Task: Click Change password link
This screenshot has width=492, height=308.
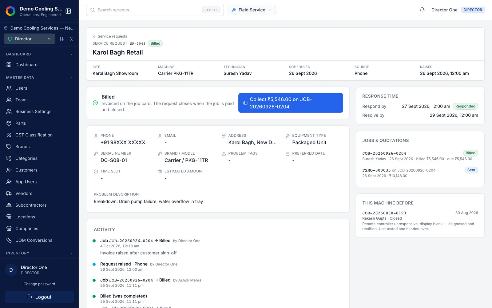Action: (x=39, y=284)
